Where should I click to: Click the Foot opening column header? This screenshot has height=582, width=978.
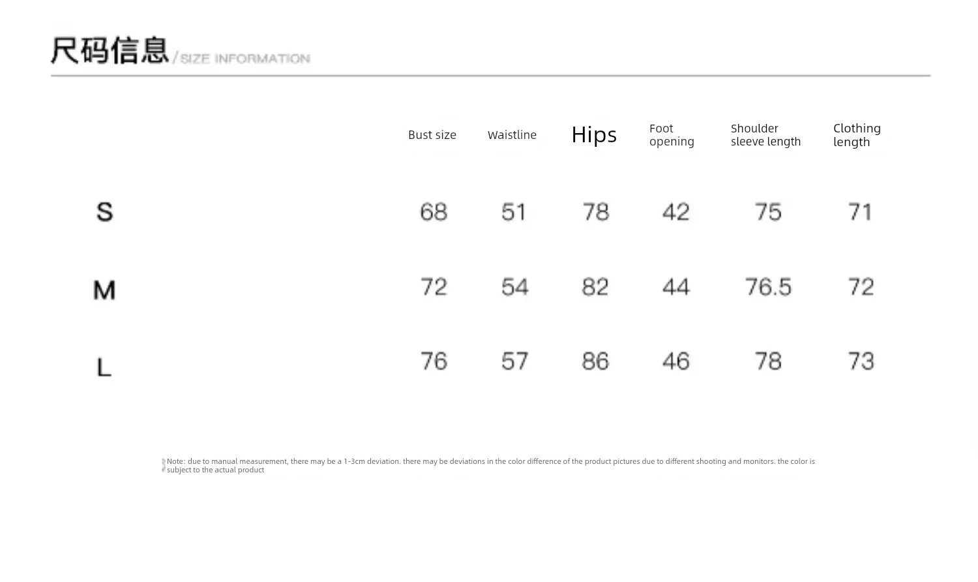coord(671,135)
